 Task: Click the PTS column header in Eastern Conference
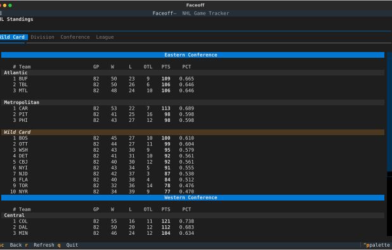166,67
